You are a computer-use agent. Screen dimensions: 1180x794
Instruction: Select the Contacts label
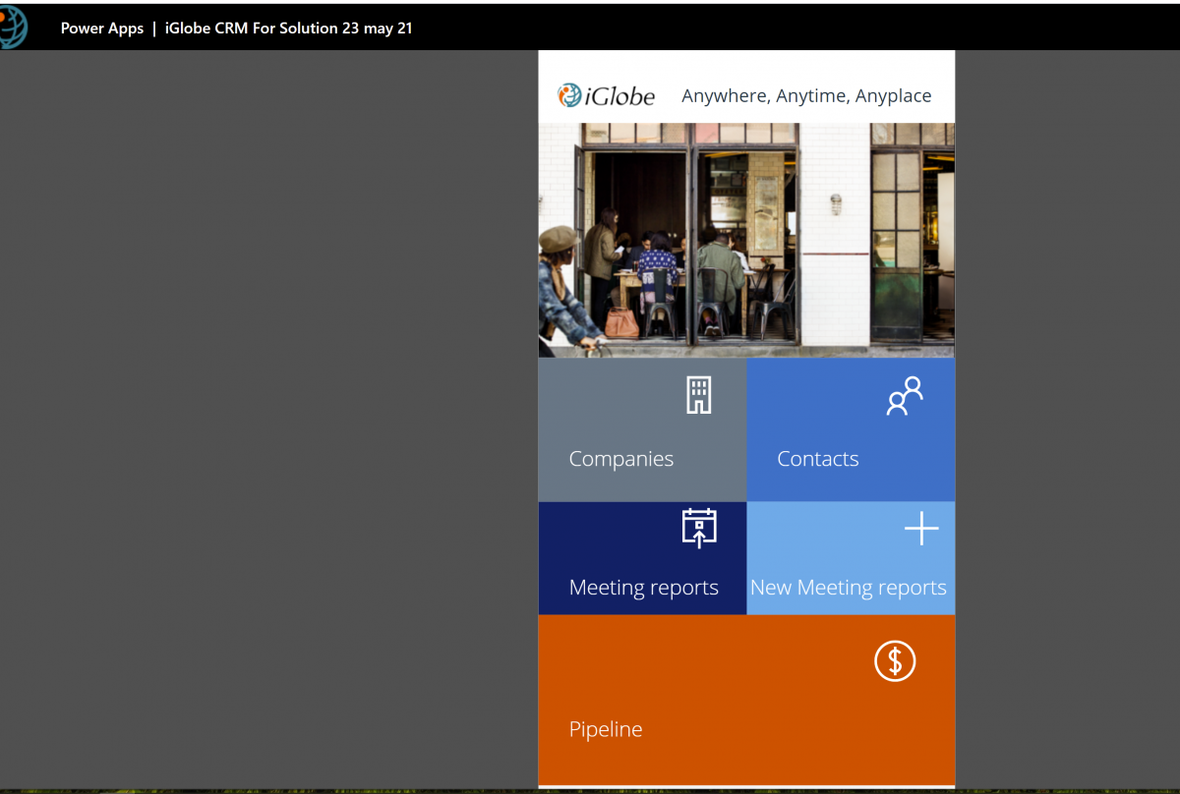(x=818, y=459)
